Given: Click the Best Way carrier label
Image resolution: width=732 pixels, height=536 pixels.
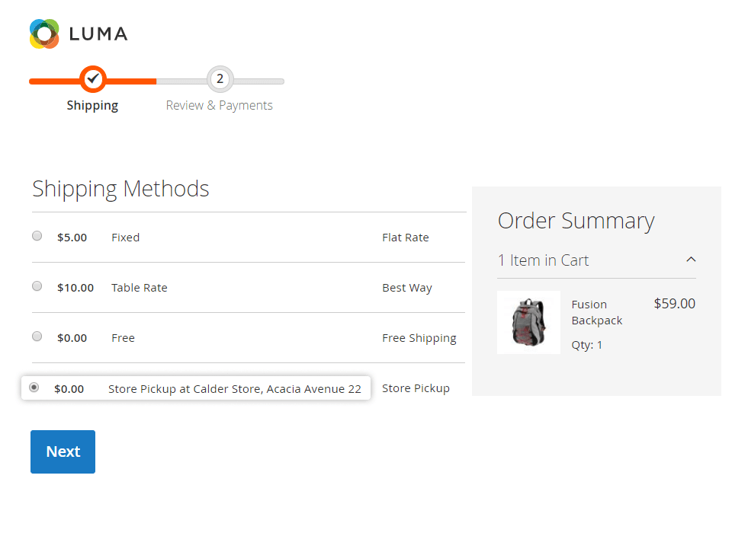Looking at the screenshot, I should point(406,288).
